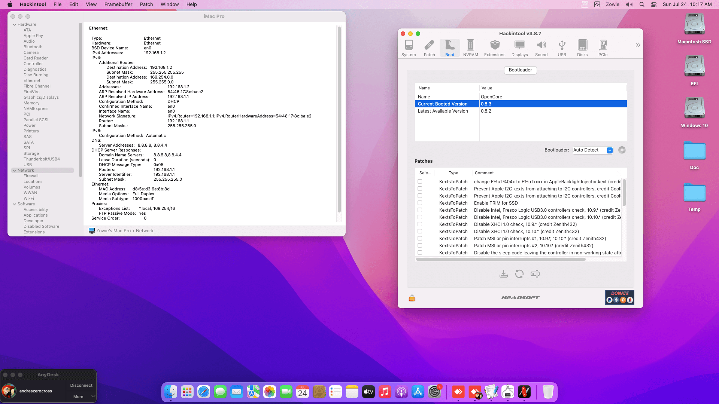Click the system info sidebar scrollbar
The image size is (719, 404).
point(80,100)
